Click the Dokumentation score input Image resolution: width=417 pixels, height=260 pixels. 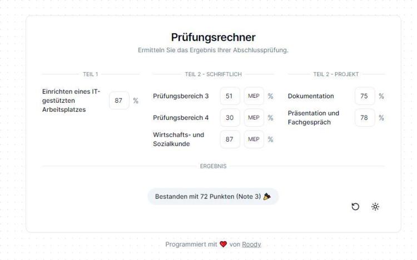point(365,96)
